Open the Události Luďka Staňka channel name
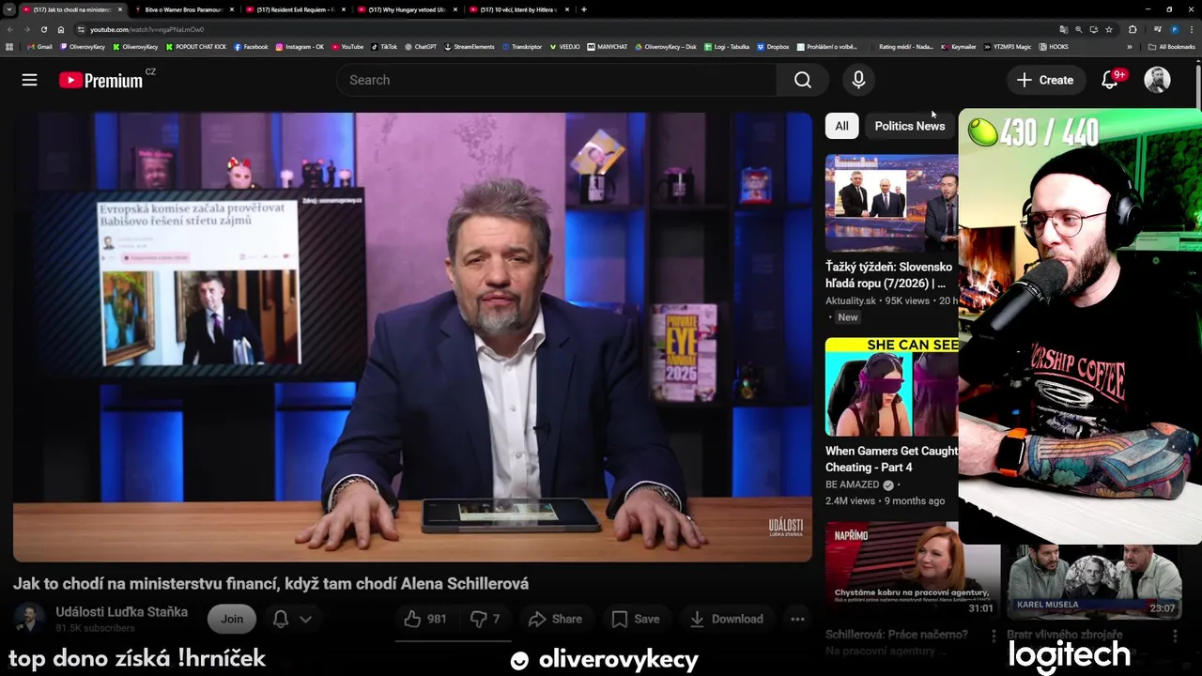Screen dimensions: 1202x676 click(x=121, y=612)
